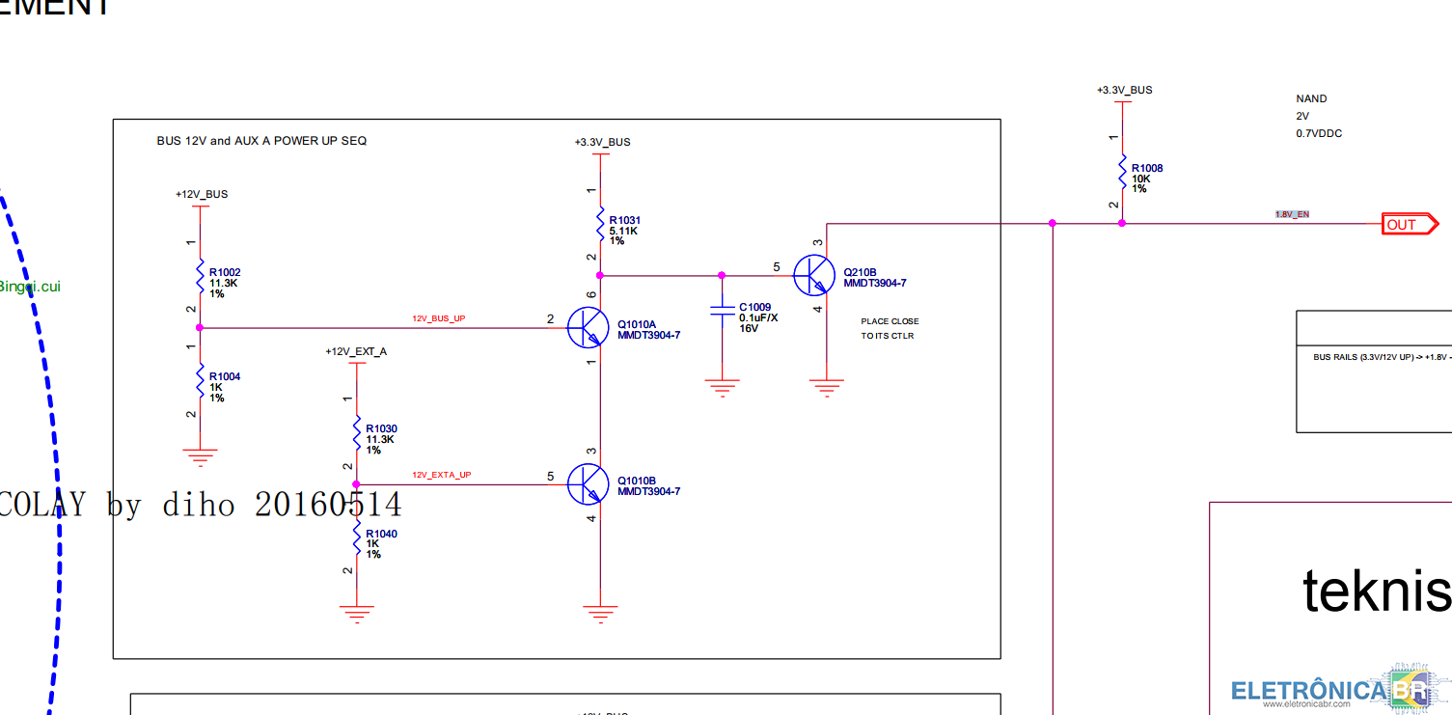This screenshot has height=715, width=1452.
Task: Click the BUS 12V and AUX A POWER UP SEQ title
Action: pyautogui.click(x=261, y=141)
